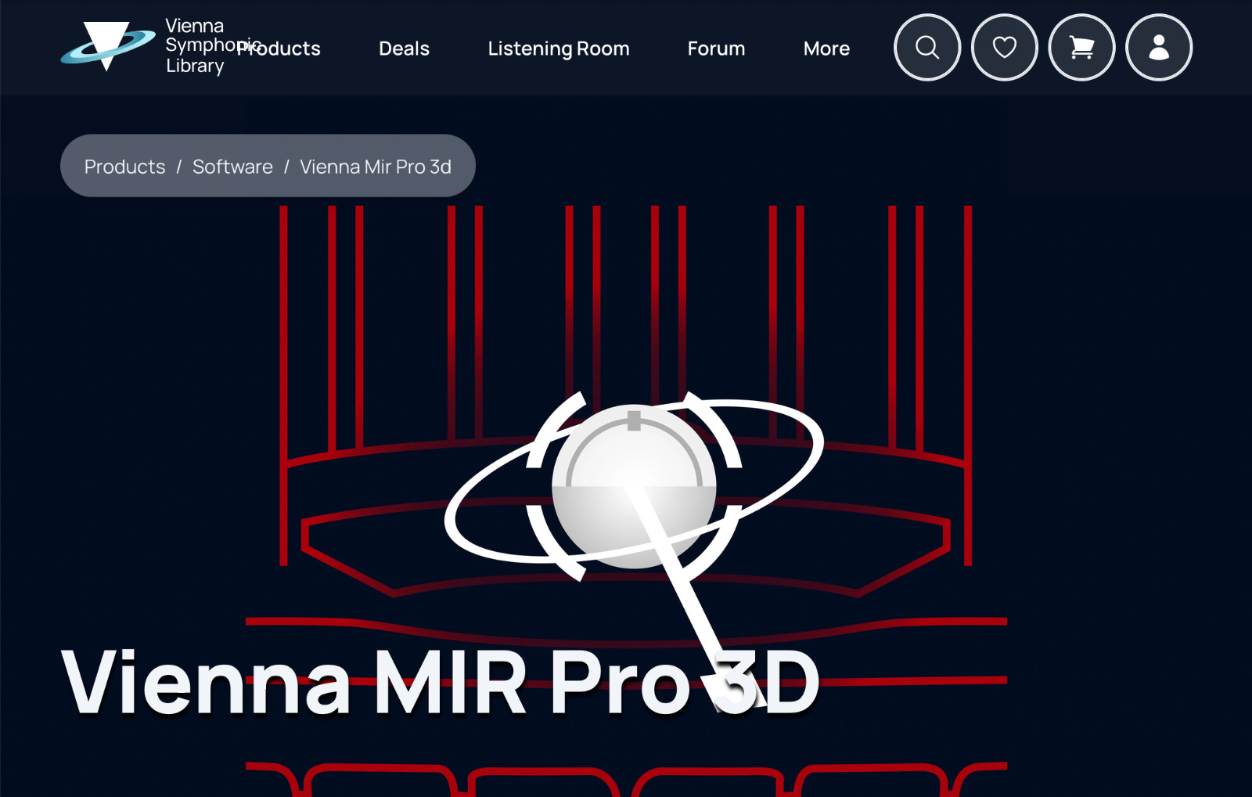Viewport: 1252px width, 797px height.
Task: Open the Forum navigation item
Action: coord(716,49)
